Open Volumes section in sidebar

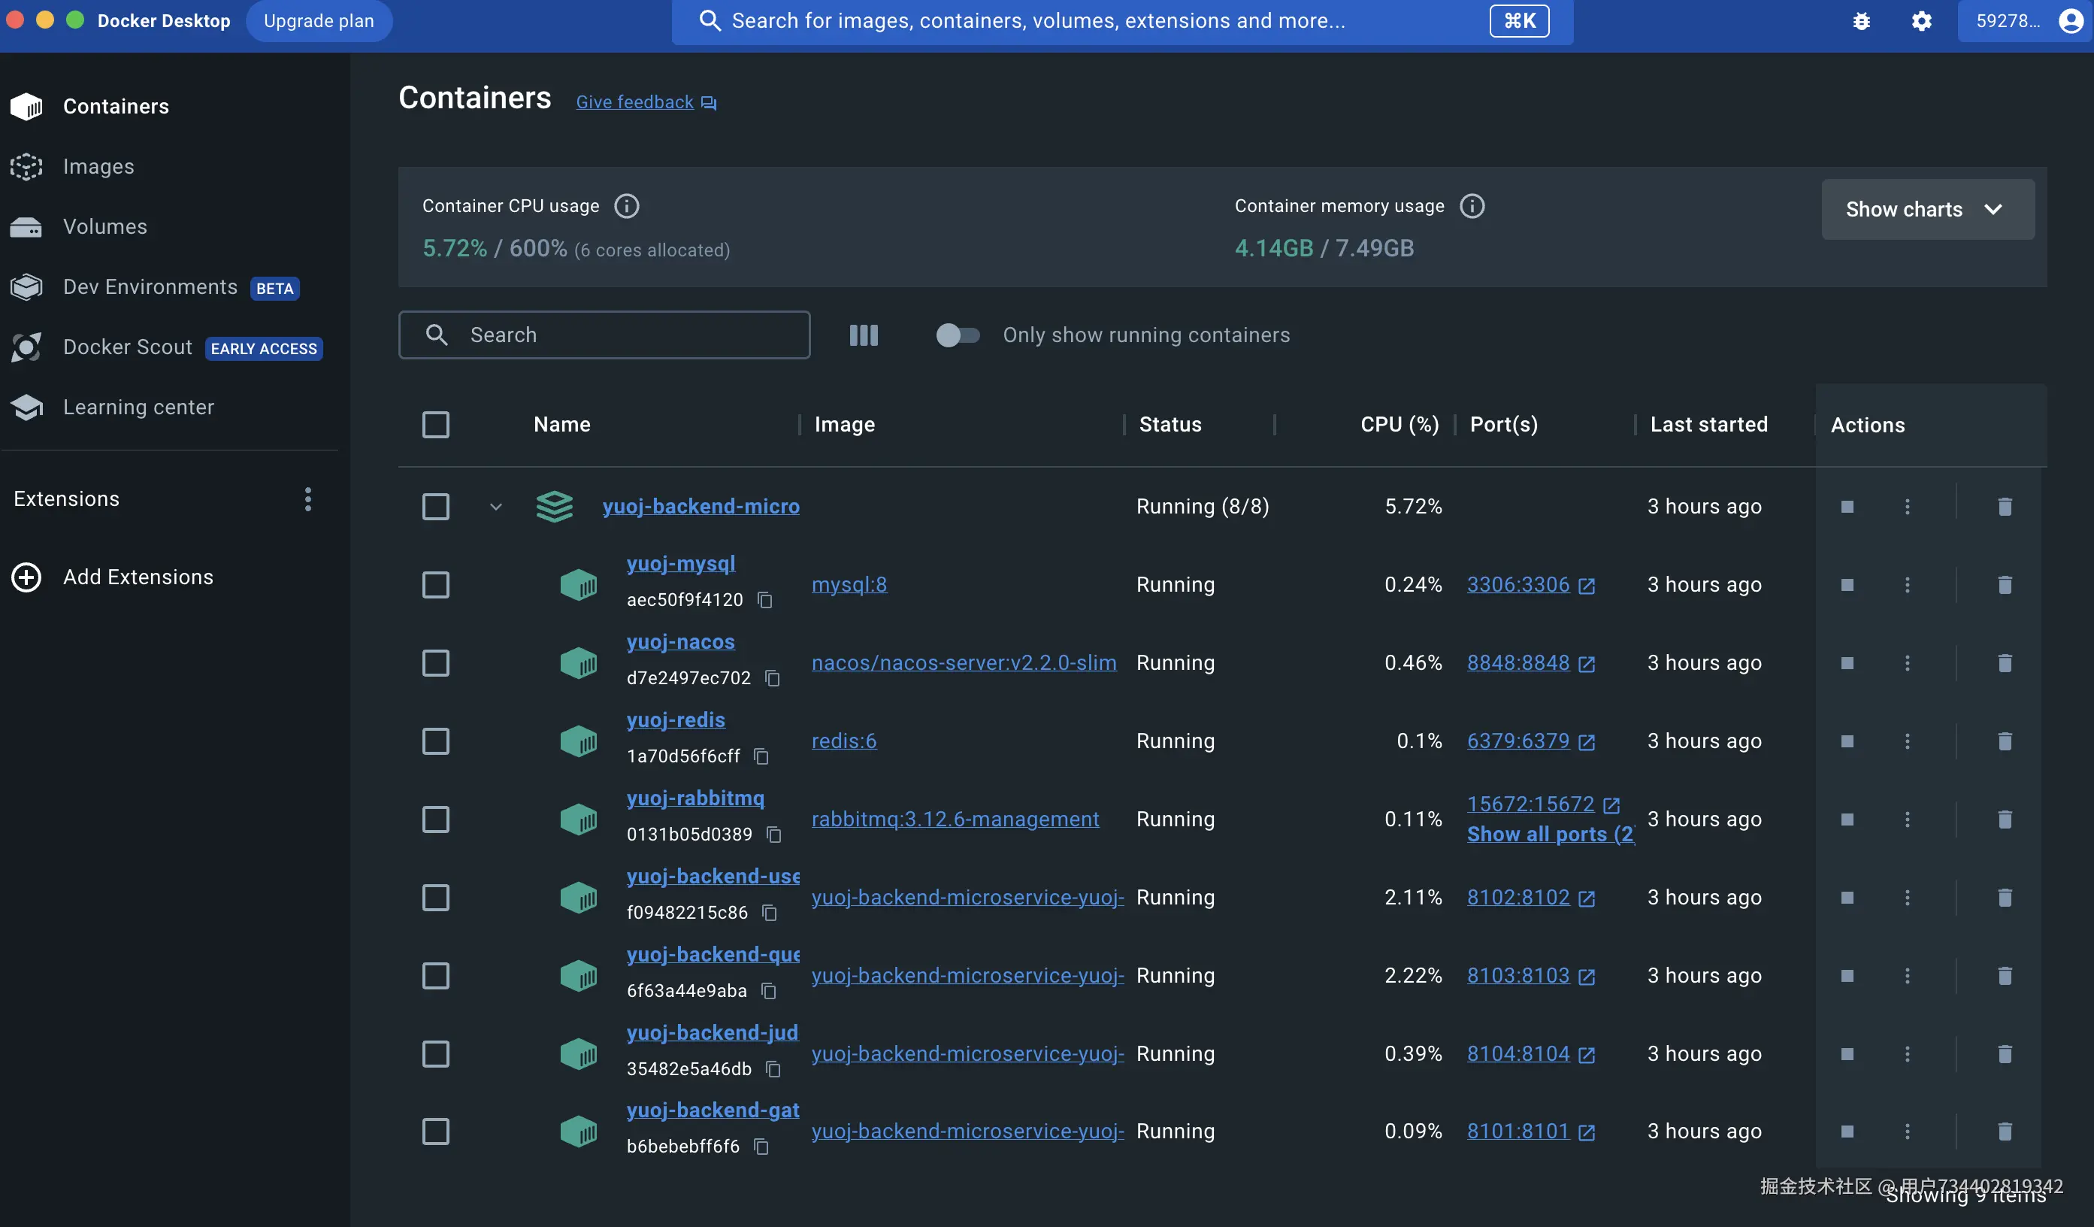[x=104, y=227]
